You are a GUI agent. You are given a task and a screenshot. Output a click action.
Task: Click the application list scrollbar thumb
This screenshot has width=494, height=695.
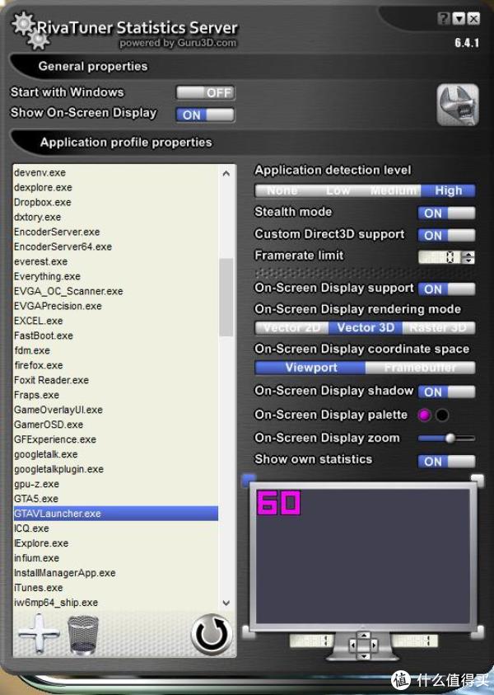(x=226, y=298)
